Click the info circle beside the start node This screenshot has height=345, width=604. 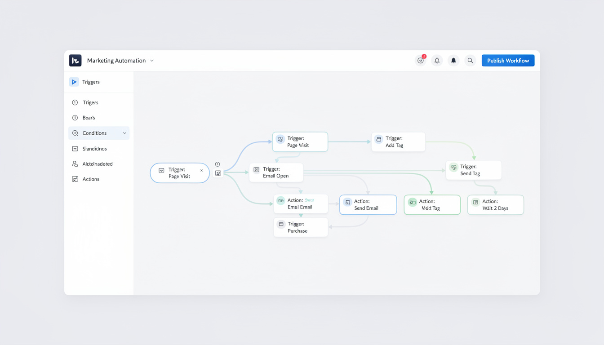point(218,164)
